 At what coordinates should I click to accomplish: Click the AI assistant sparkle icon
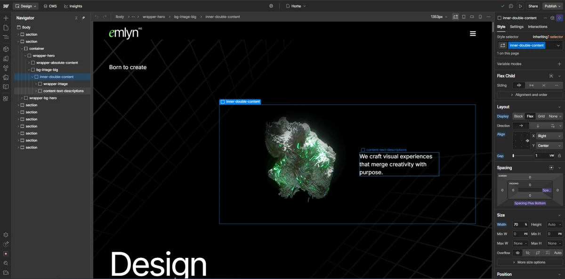[559, 18]
